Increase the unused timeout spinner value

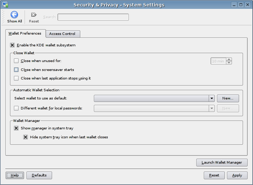(229, 60)
